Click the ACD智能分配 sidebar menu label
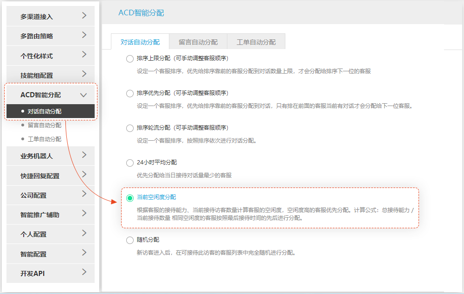Viewport: 464px width, 294px height. (x=40, y=95)
